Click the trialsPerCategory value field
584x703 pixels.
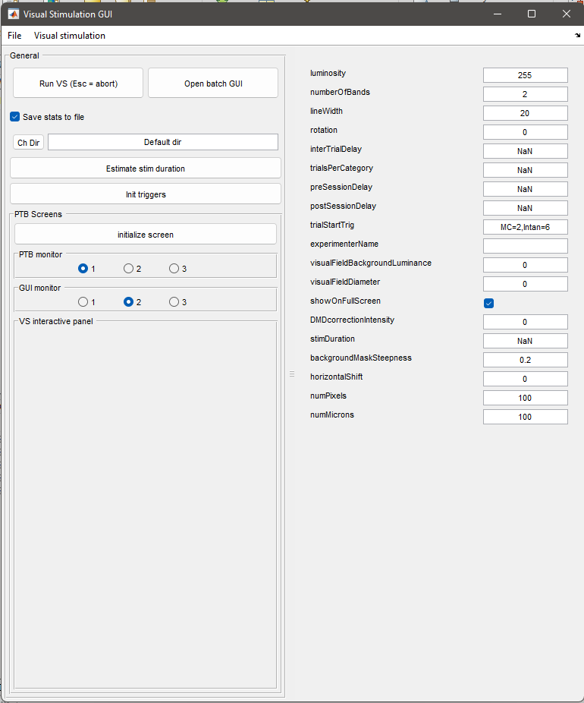(x=526, y=170)
